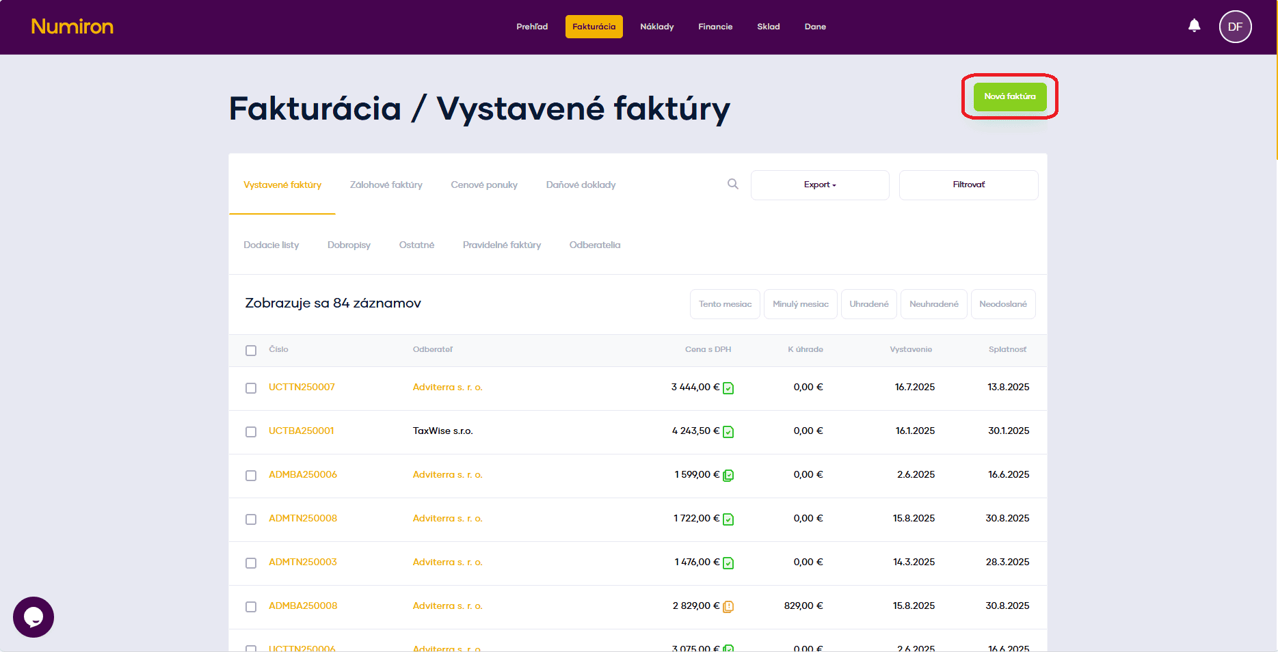Check the checkbox for invoice ADMTN250003
The image size is (1278, 652).
pyautogui.click(x=251, y=563)
